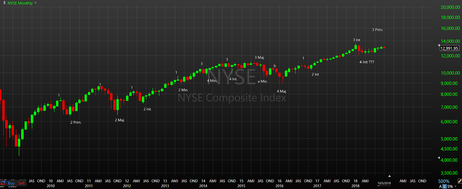Click the 12,991.95 current price box

coord(449,48)
